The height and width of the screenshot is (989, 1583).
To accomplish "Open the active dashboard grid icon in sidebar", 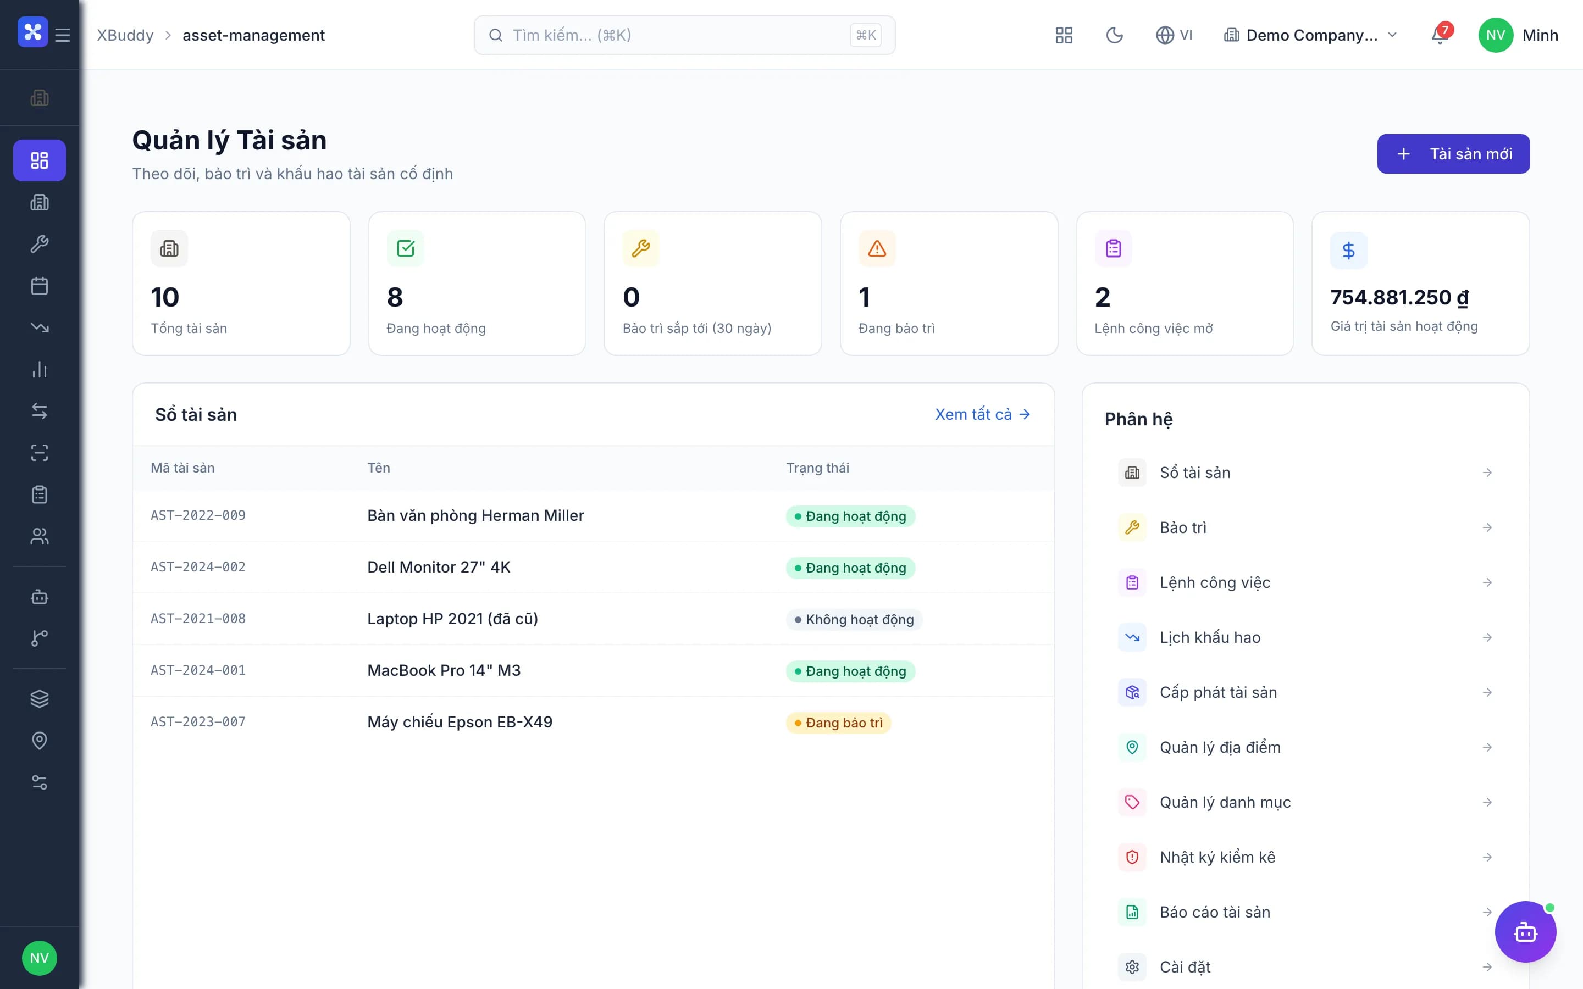I will [x=39, y=160].
